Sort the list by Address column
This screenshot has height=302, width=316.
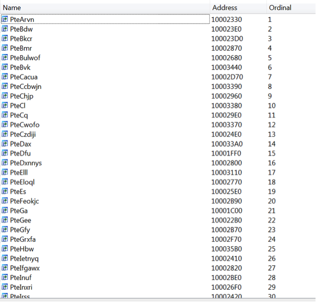point(225,8)
